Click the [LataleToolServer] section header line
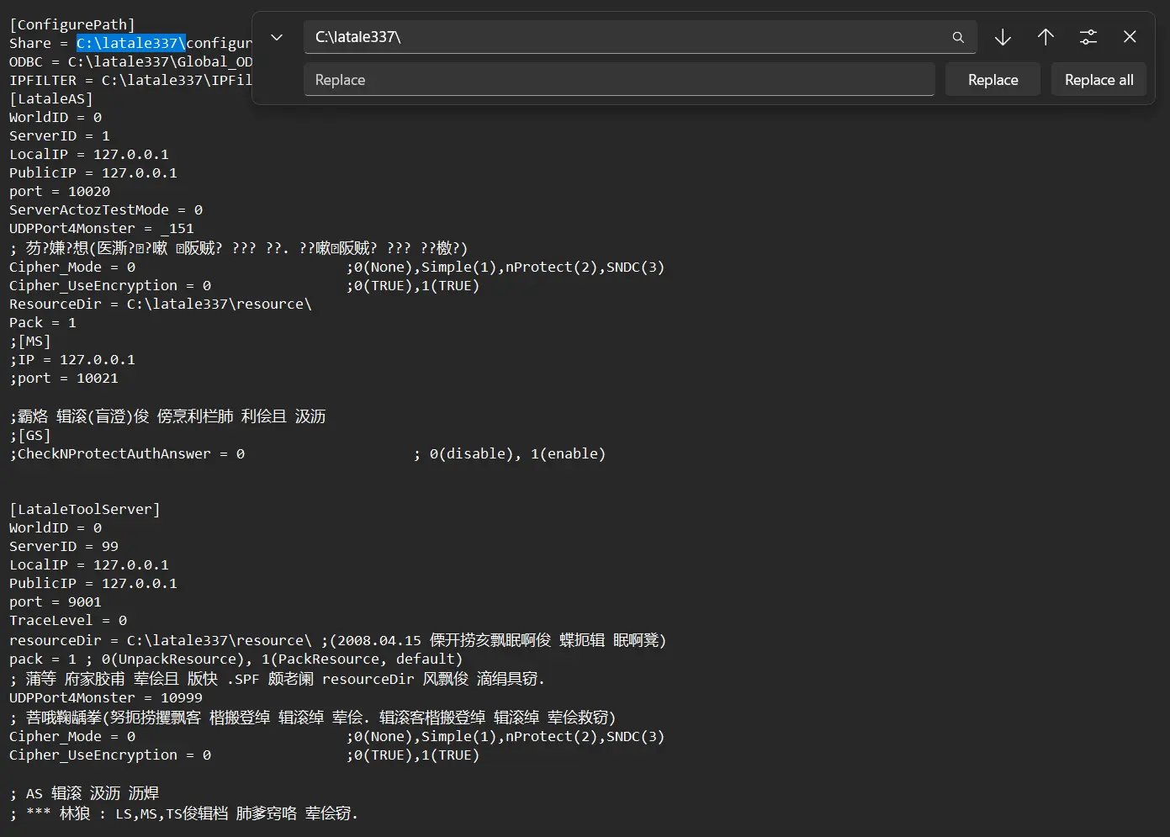 click(85, 509)
